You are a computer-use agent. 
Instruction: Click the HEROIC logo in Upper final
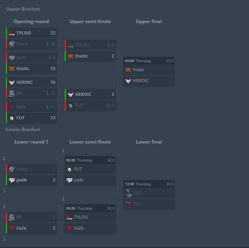128,81
